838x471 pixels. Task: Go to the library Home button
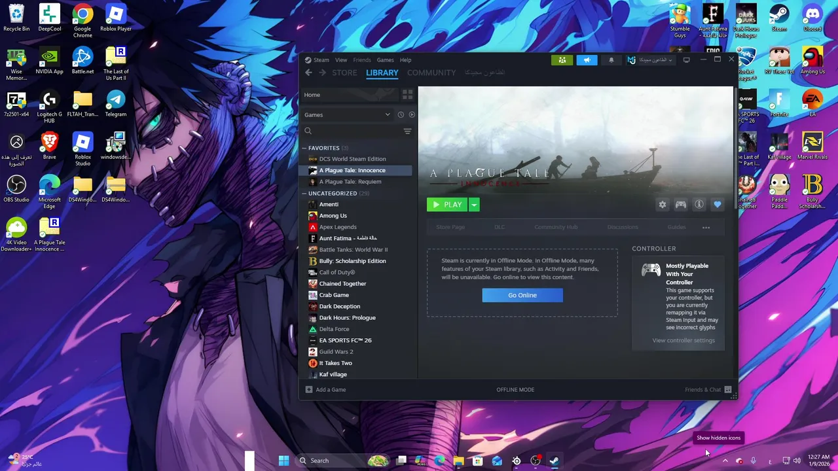coord(350,95)
